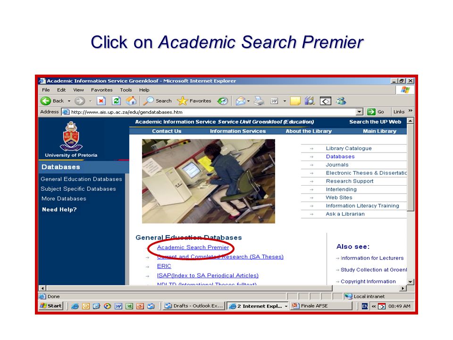The width and height of the screenshot is (453, 340).
Task: Click the vertical scrollbar down arrow
Action: click(x=410, y=281)
